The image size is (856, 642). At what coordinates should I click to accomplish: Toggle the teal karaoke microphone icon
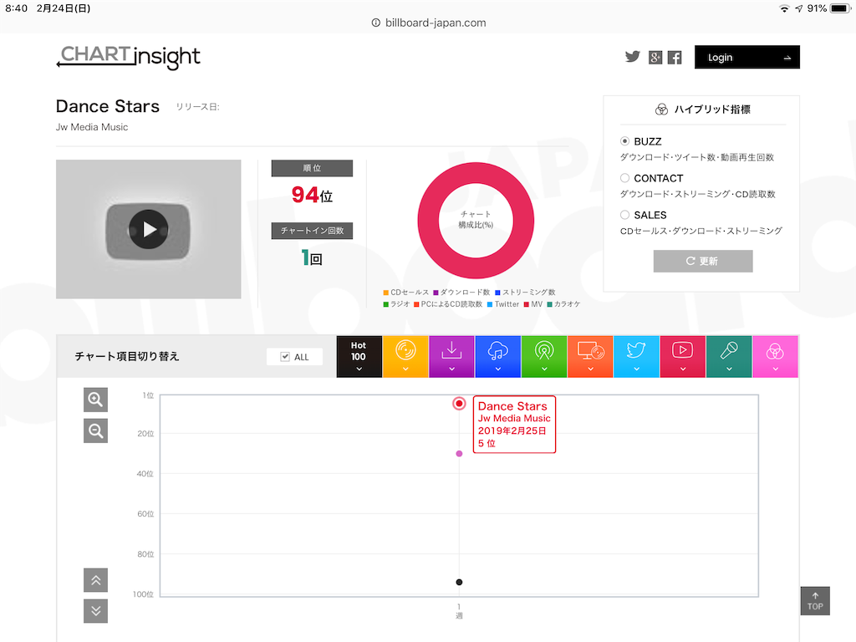729,356
